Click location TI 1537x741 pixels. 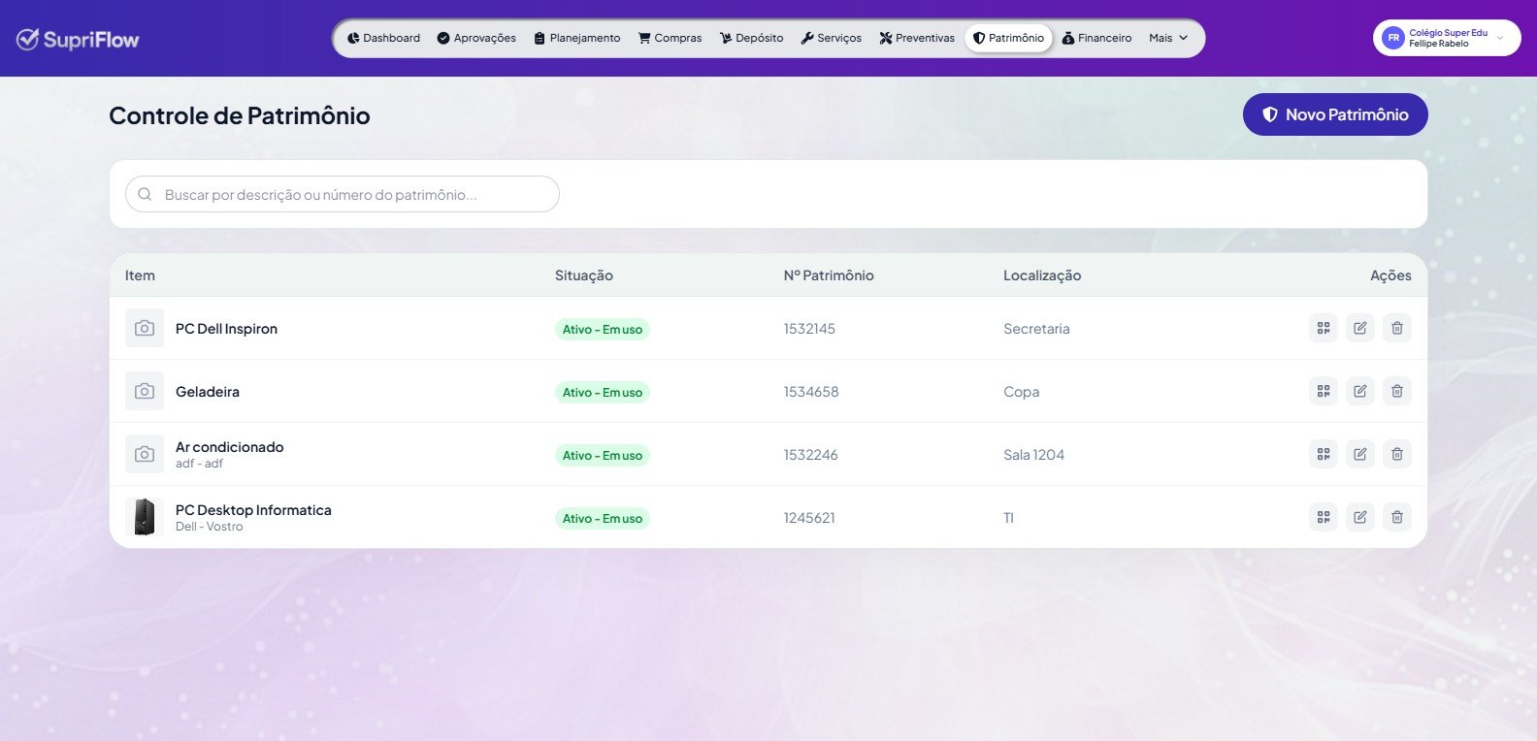point(1008,518)
